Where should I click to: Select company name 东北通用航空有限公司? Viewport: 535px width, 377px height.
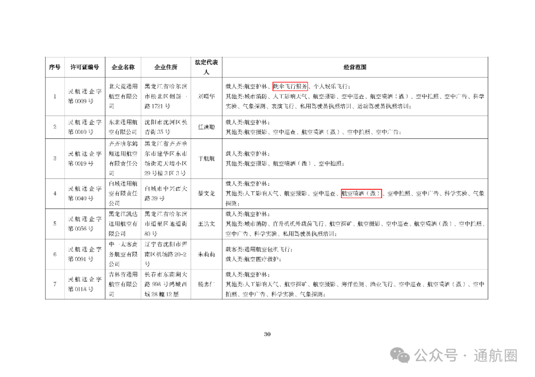(122, 126)
